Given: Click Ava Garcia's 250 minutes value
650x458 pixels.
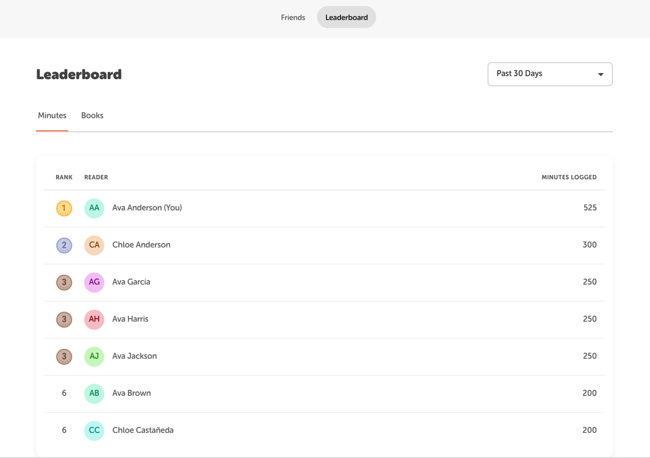Looking at the screenshot, I should (x=590, y=282).
